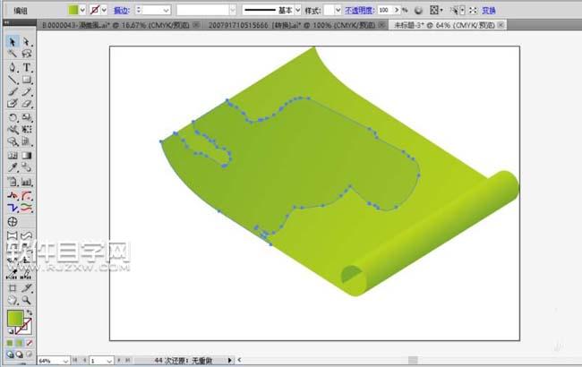Open the control bar fill color dropdown
The image size is (582, 367).
click(82, 10)
